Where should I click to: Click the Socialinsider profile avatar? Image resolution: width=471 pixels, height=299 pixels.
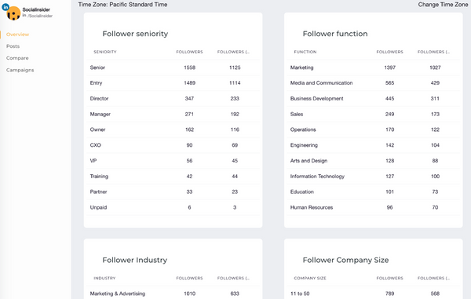[13, 13]
